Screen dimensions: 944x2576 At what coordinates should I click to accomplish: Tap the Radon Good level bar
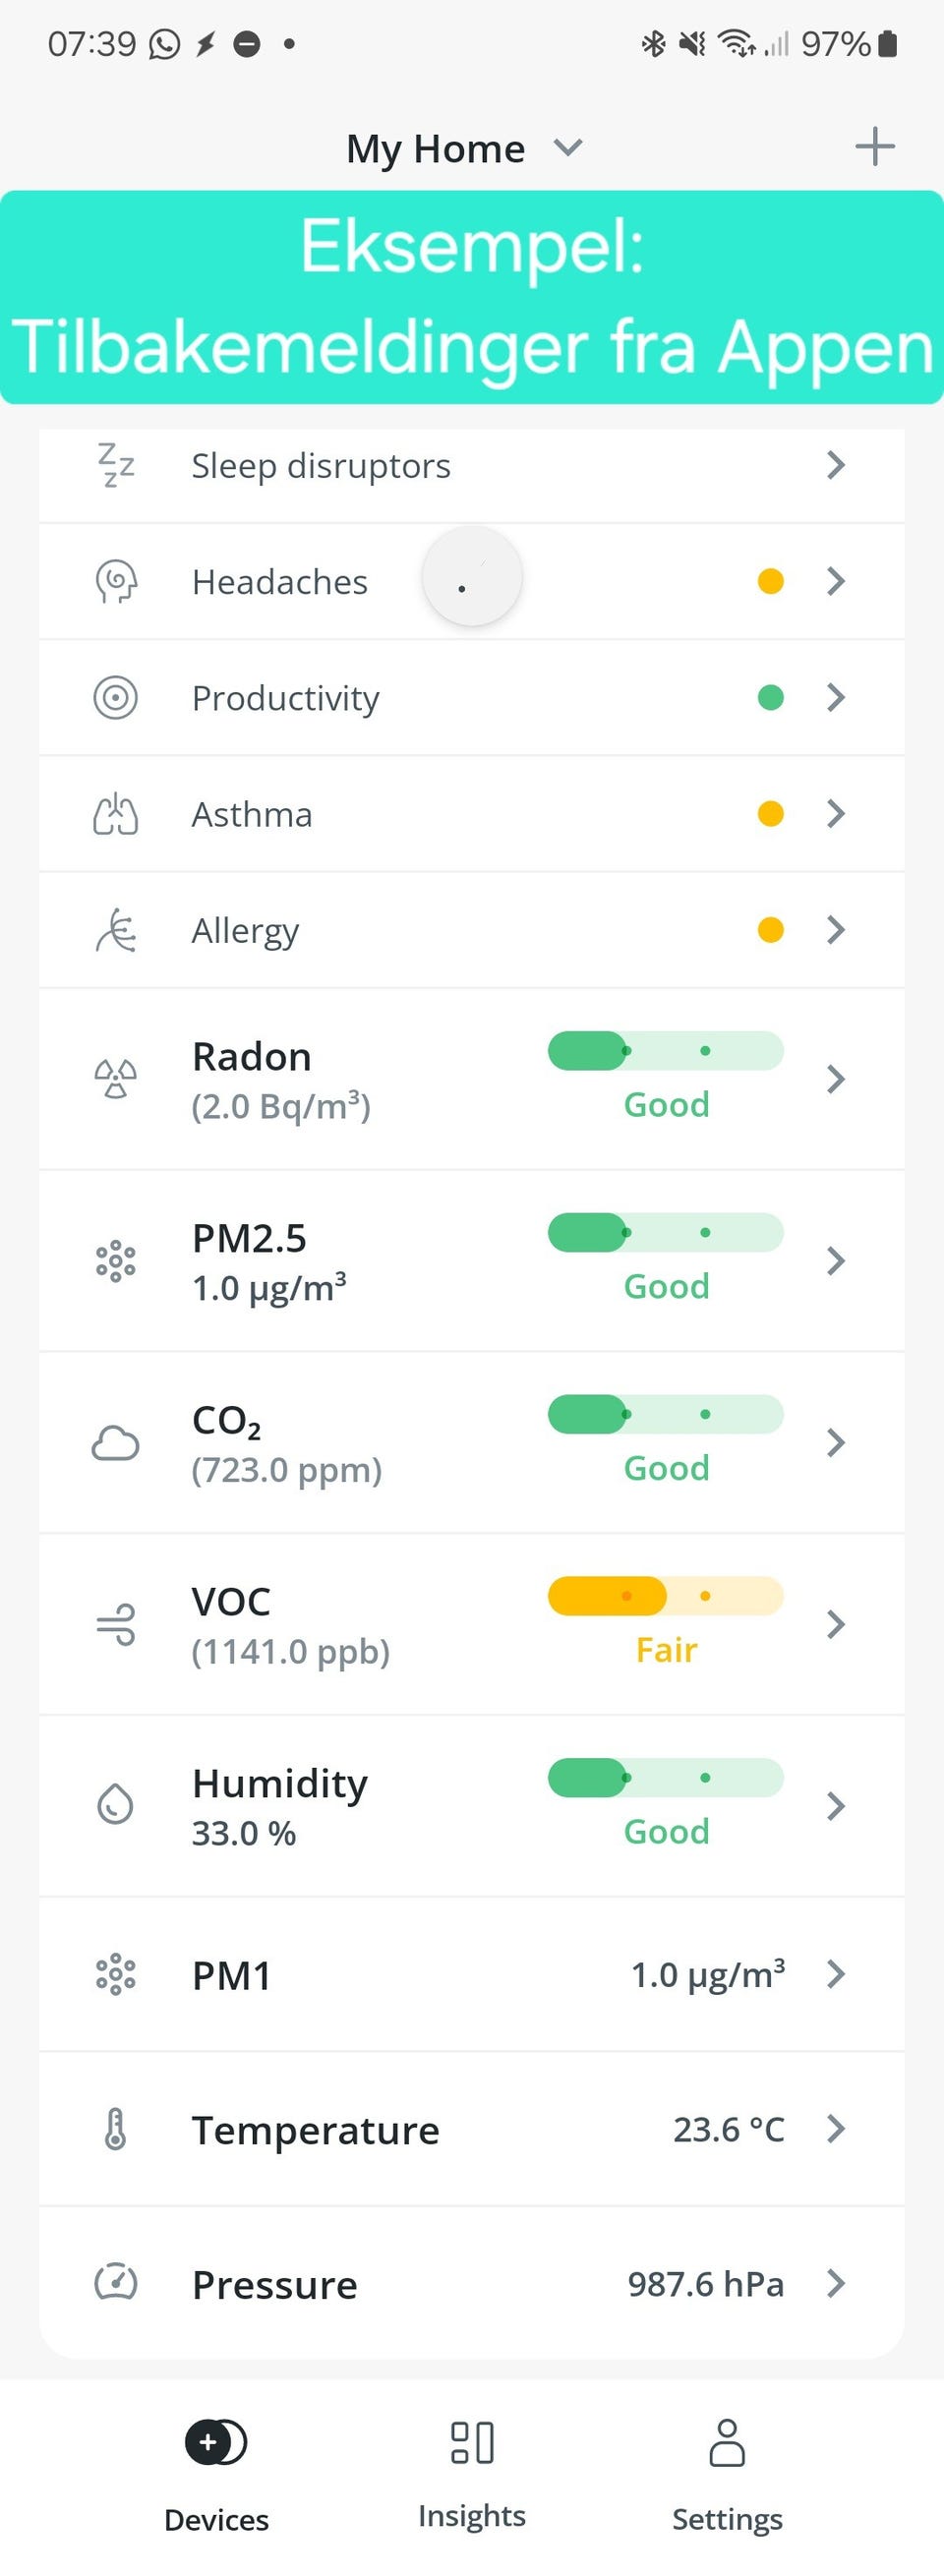pos(665,1051)
